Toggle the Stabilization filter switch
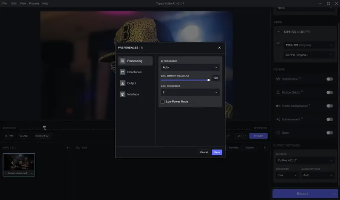 [x=330, y=79]
